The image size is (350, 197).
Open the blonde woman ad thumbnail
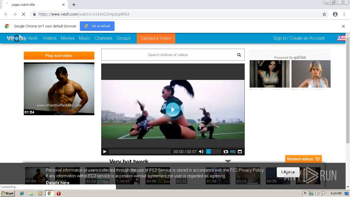coord(311,74)
